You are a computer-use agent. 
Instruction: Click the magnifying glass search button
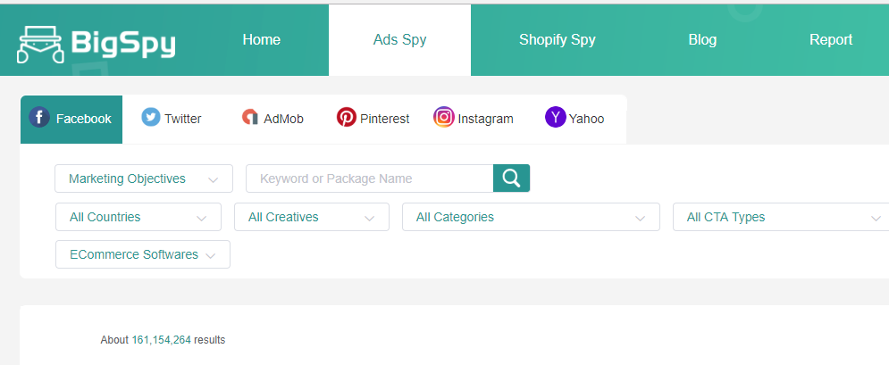[511, 178]
